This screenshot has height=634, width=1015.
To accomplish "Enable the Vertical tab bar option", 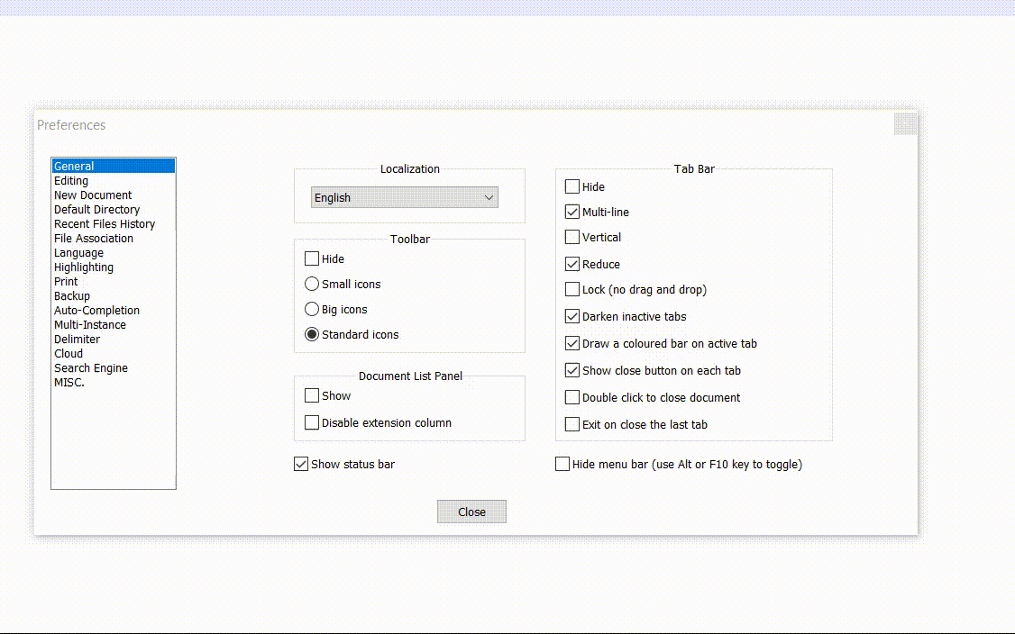I will pos(572,238).
